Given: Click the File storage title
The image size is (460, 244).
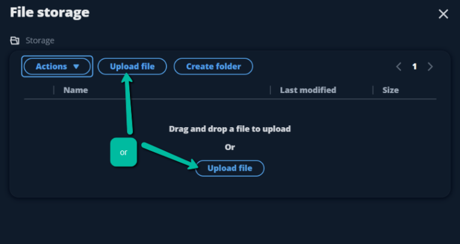Looking at the screenshot, I should tap(50, 13).
